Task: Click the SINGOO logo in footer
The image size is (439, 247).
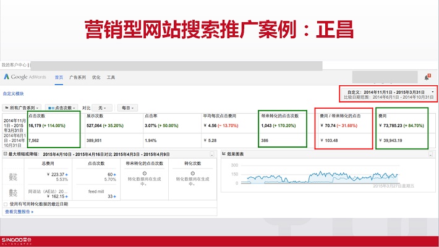Action: point(17,241)
